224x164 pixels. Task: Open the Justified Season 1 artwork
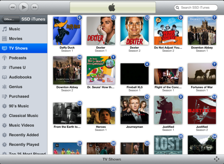click(x=168, y=110)
